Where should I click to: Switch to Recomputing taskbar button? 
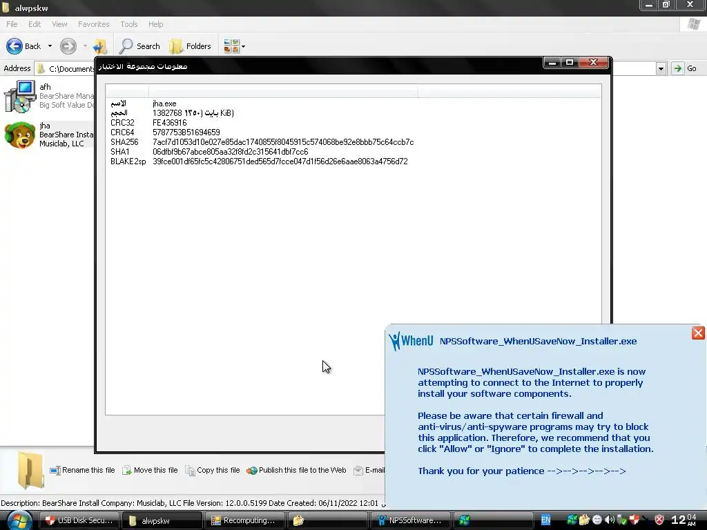tap(245, 520)
